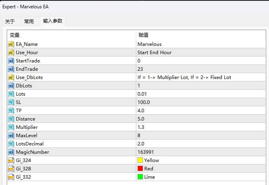Click the double-type icon beside Multiplier

point(11,127)
